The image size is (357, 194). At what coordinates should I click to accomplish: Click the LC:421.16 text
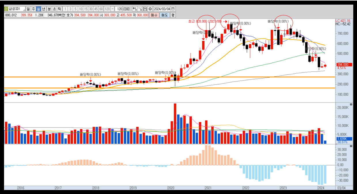(343, 21)
